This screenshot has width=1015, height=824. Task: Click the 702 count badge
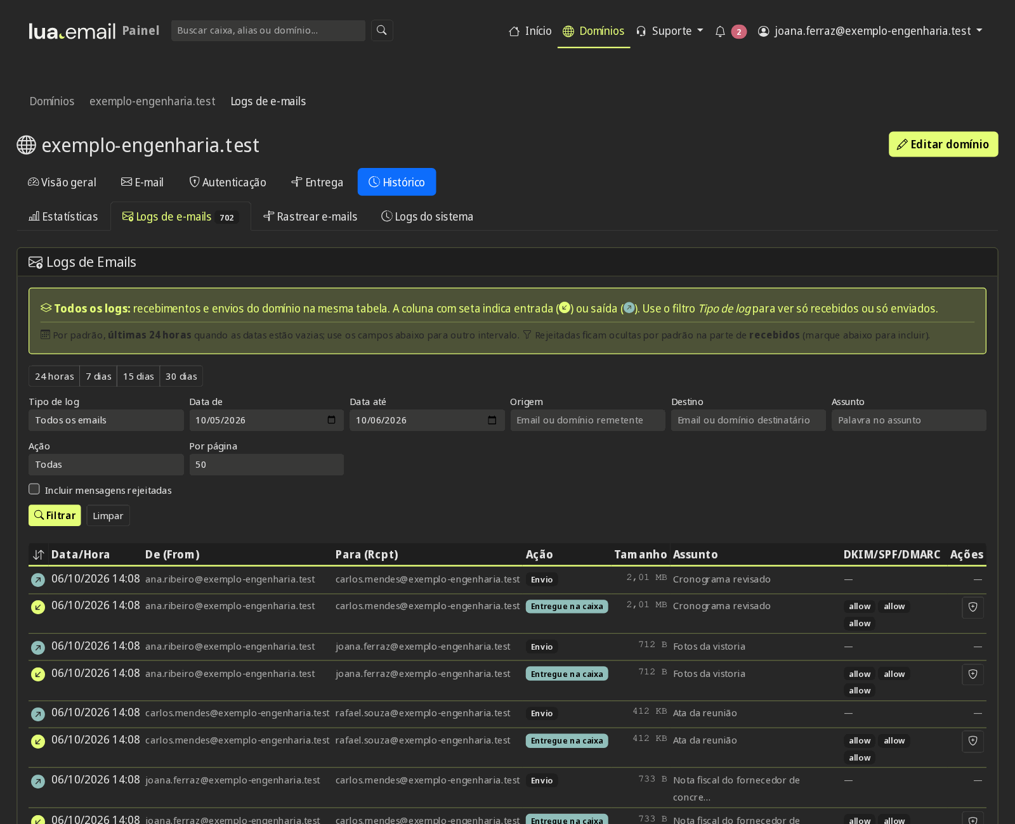[x=226, y=217]
